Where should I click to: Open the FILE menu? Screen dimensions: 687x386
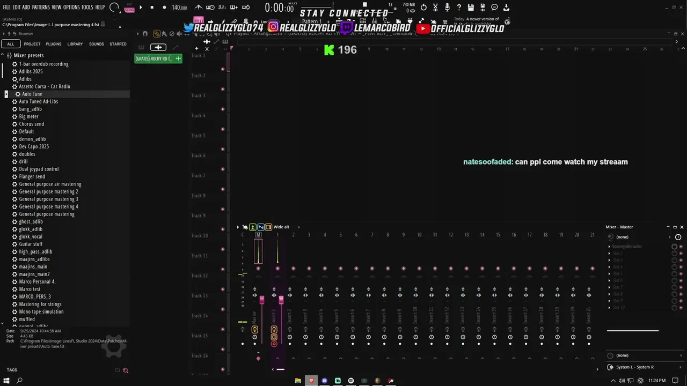(6, 8)
